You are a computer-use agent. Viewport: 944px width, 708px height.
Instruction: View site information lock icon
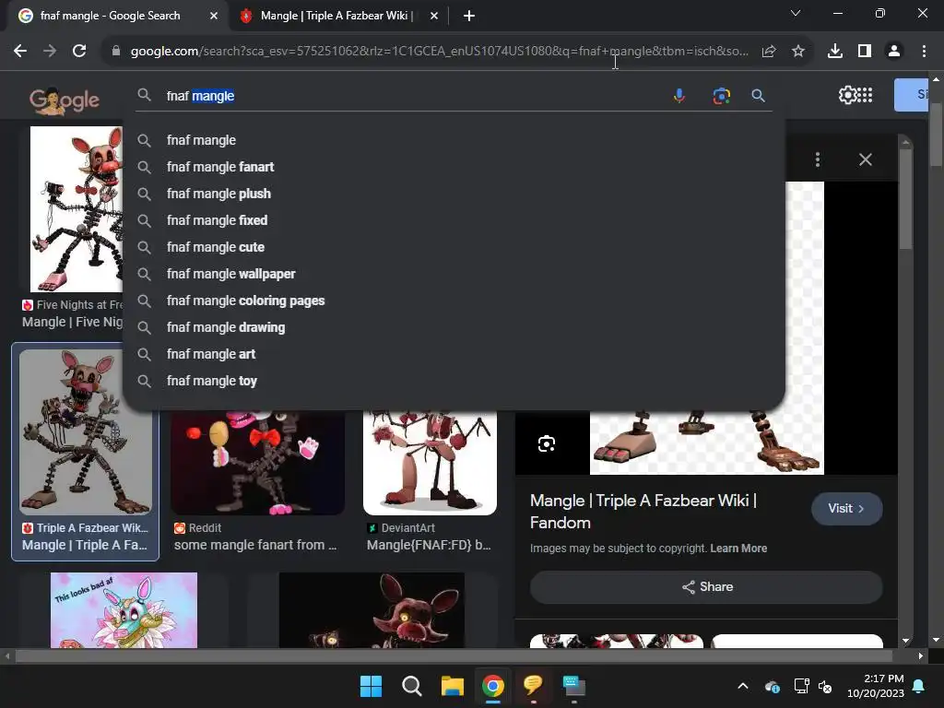pyautogui.click(x=116, y=52)
